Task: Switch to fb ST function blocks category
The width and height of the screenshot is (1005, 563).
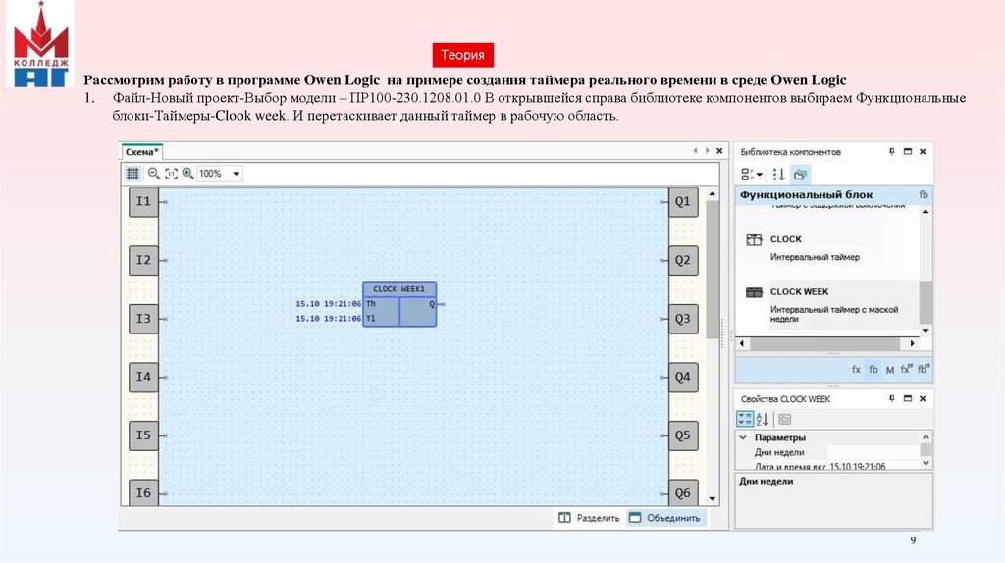Action: point(924,370)
